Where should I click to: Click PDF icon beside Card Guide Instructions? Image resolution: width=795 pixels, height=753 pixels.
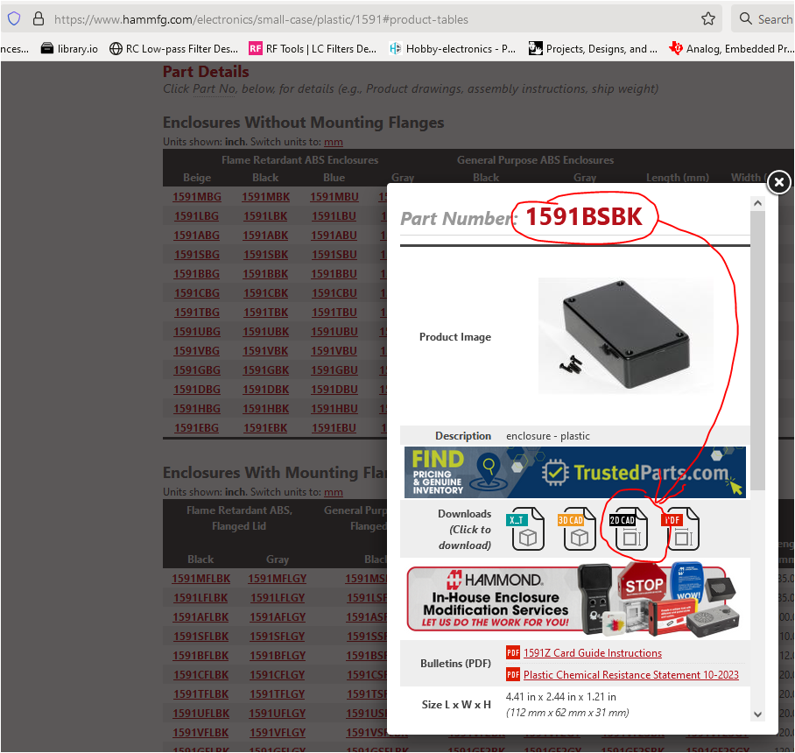click(512, 652)
